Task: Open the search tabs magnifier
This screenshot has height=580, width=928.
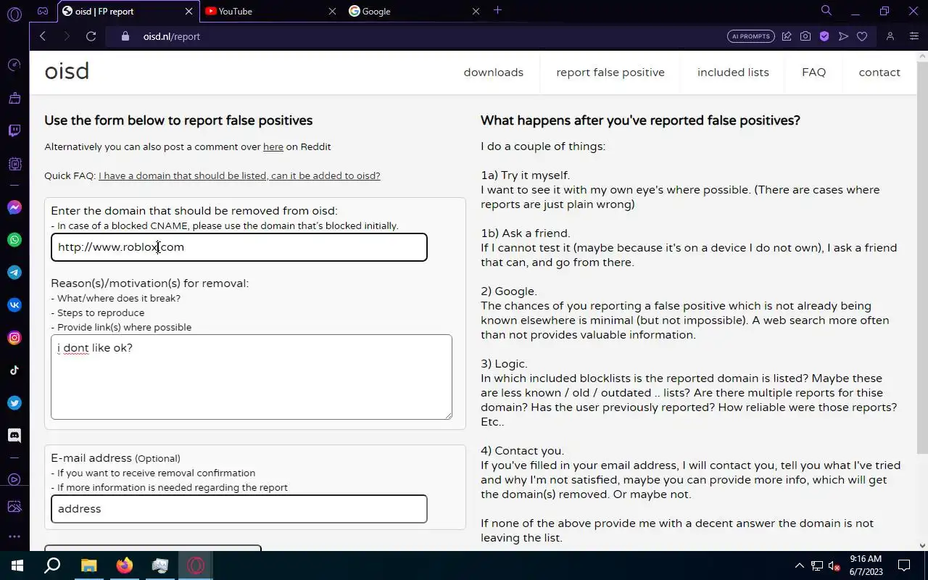Action: [826, 11]
